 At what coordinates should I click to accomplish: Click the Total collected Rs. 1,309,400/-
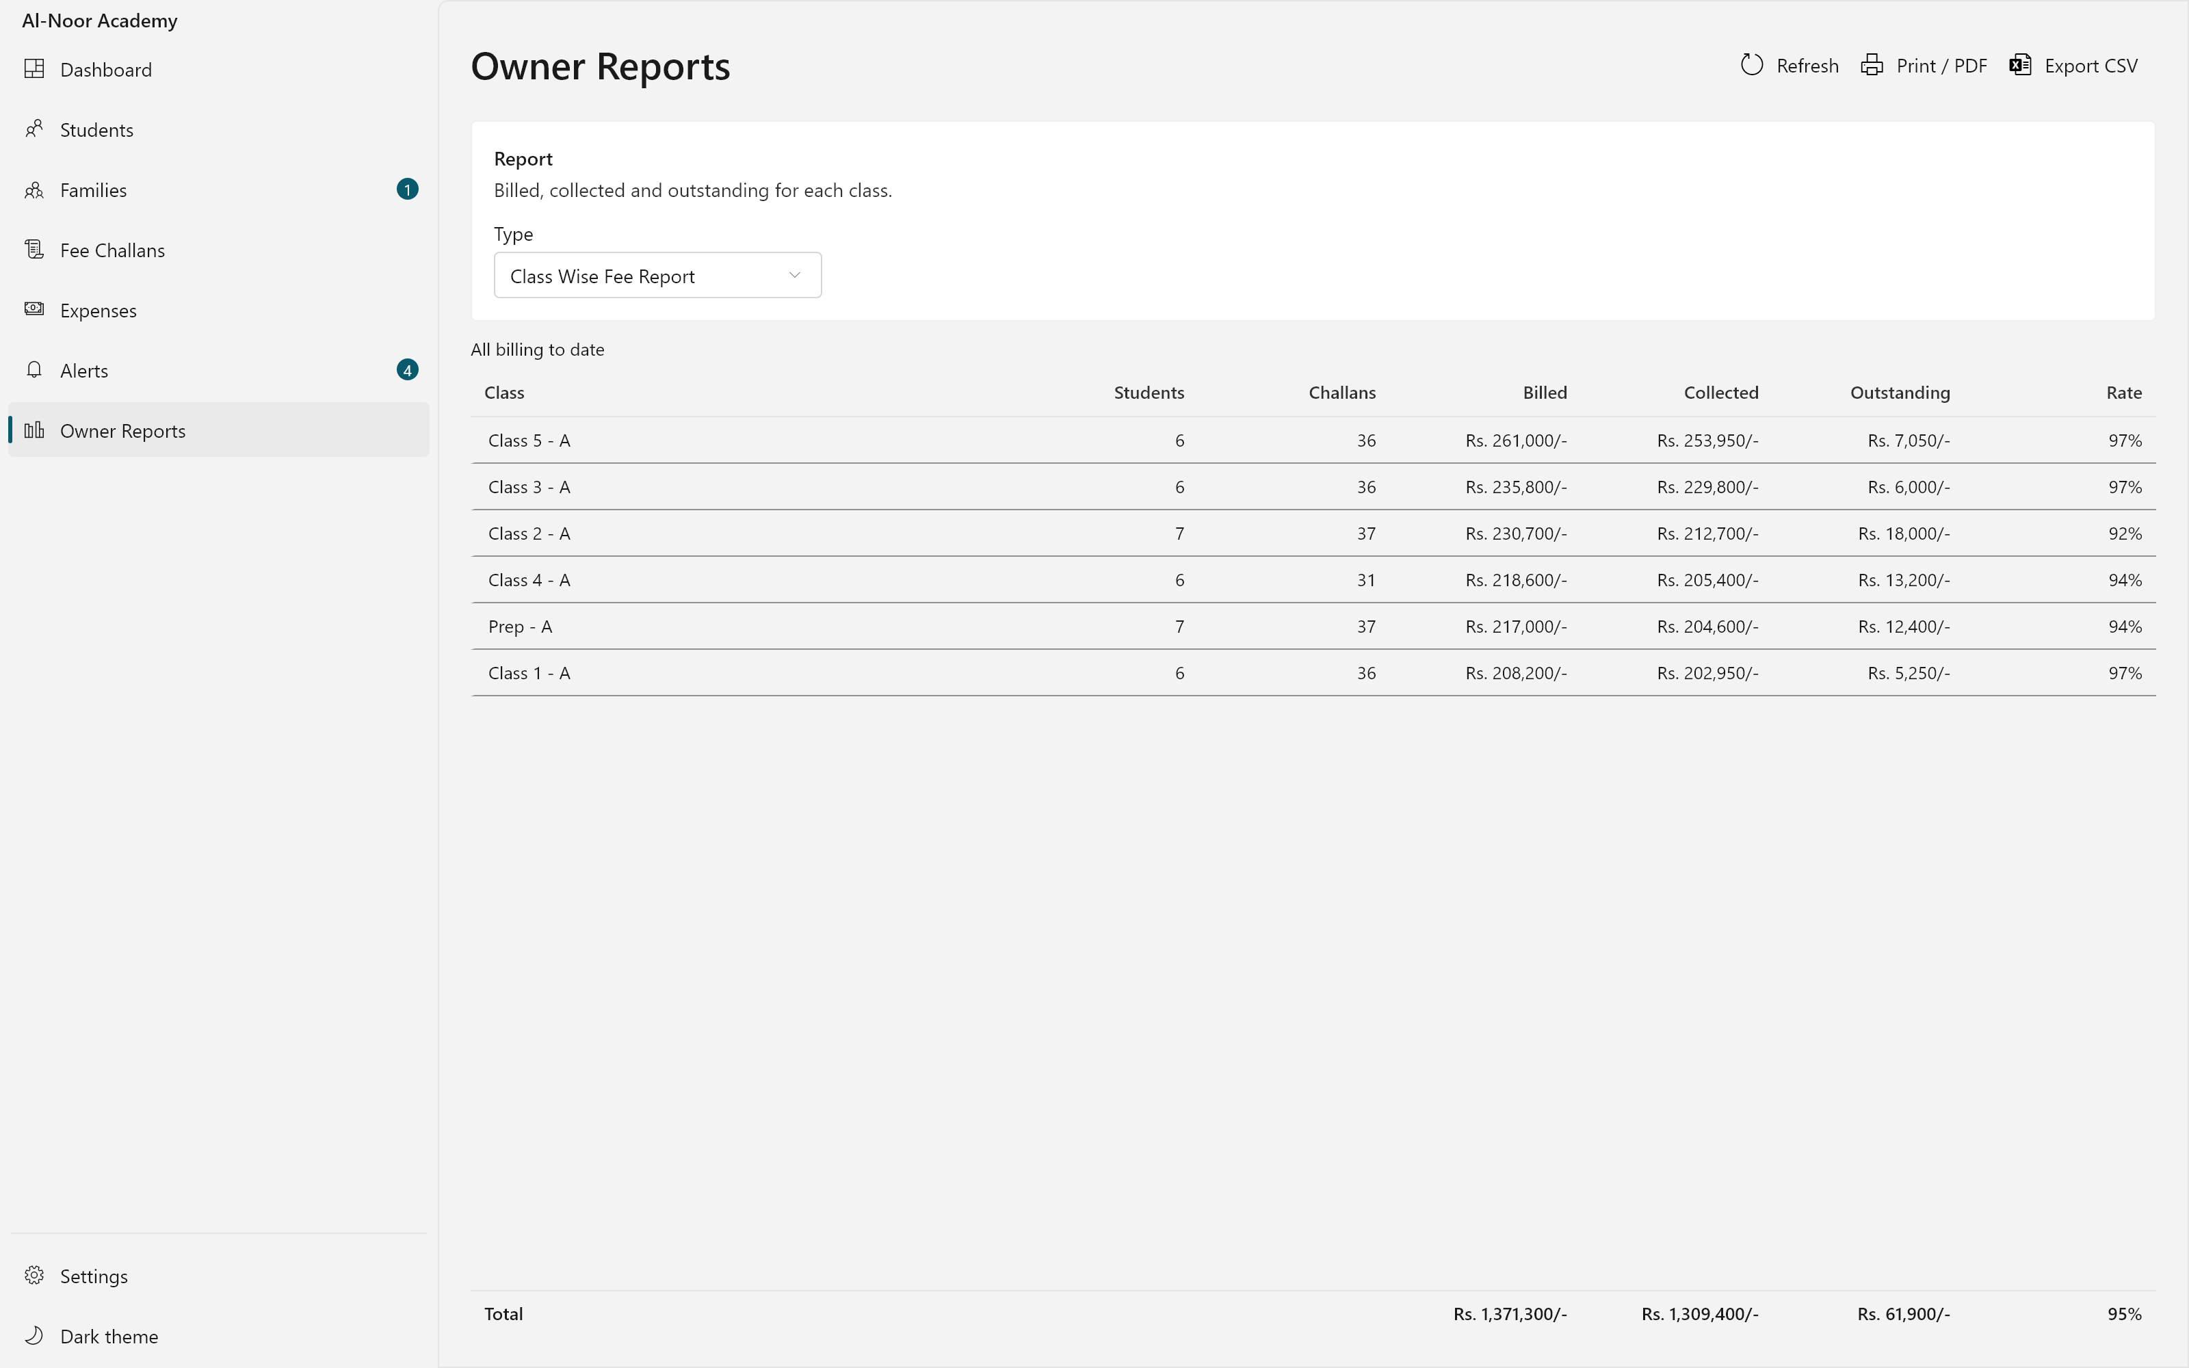coord(1701,1314)
